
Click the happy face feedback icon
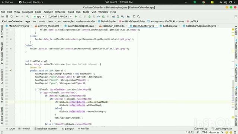point(226,133)
